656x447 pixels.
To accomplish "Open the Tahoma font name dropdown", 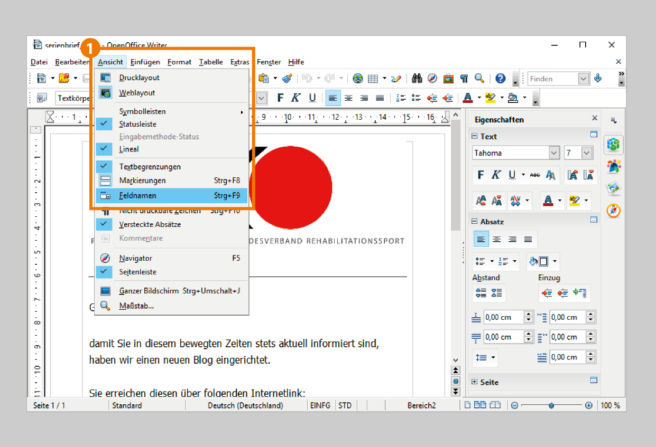I will pyautogui.click(x=554, y=153).
